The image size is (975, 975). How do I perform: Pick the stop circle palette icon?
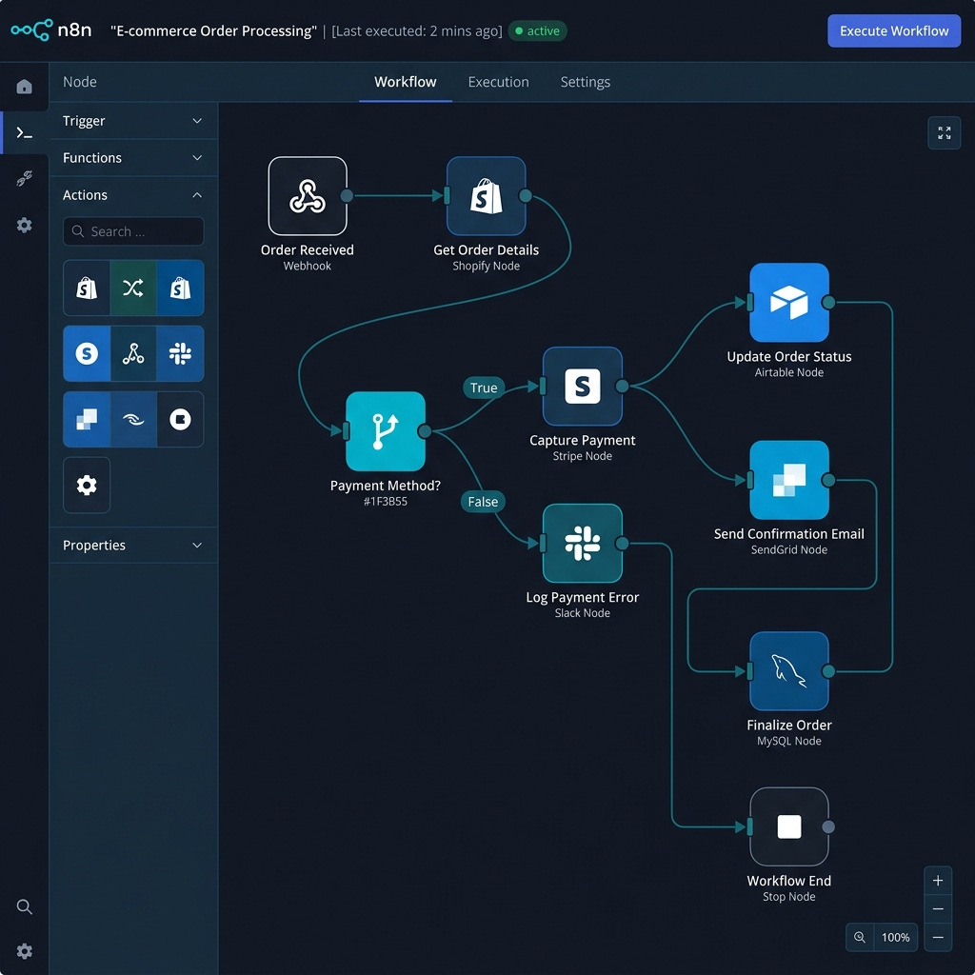[180, 419]
